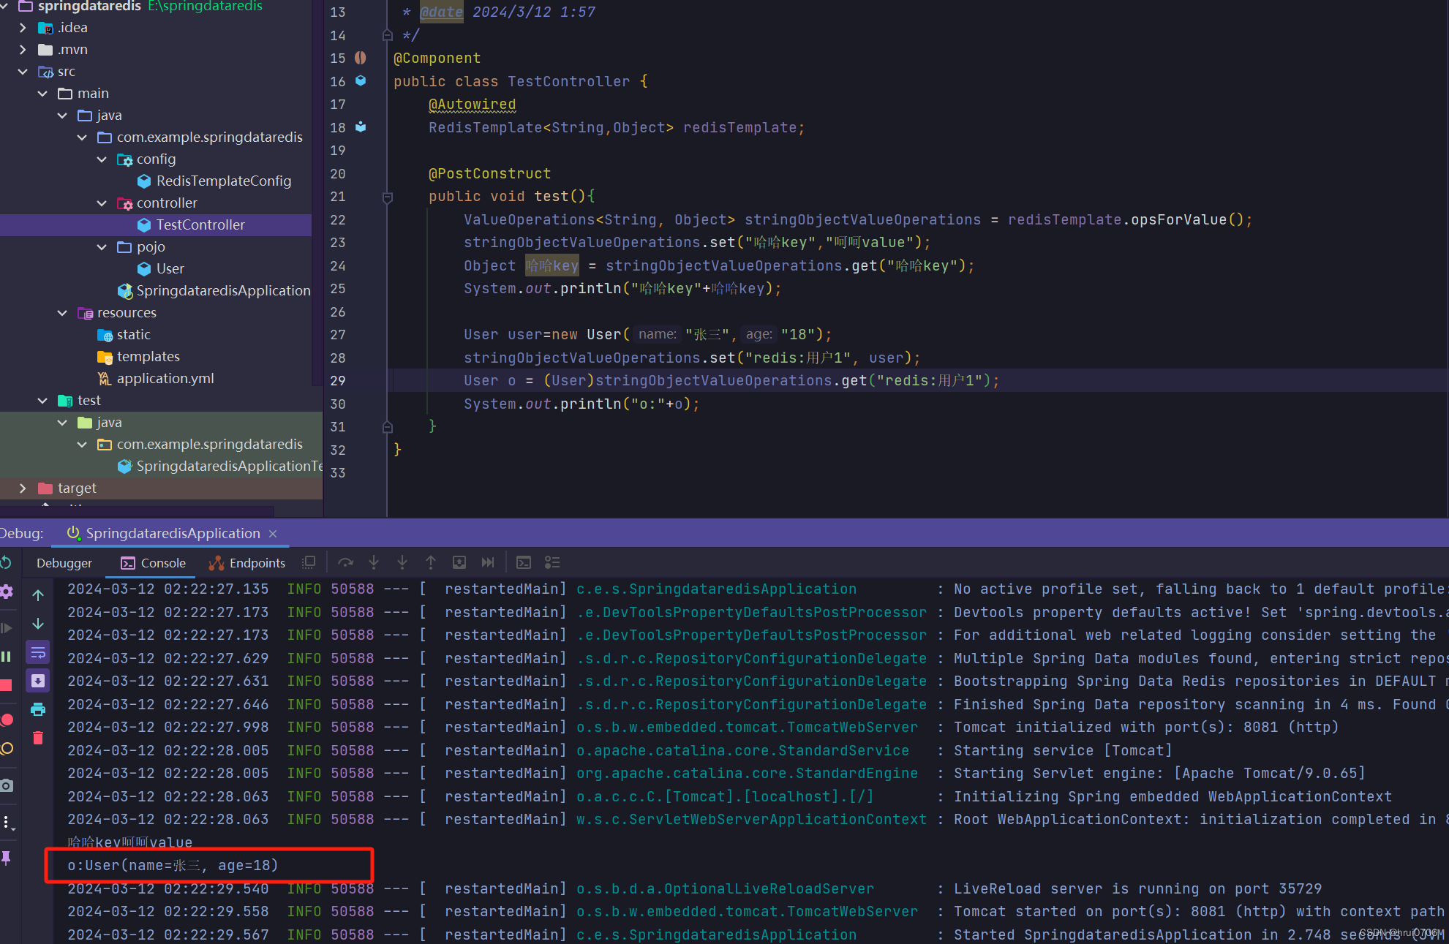Switch to the Debugger tab
Viewport: 1449px width, 944px height.
click(64, 562)
